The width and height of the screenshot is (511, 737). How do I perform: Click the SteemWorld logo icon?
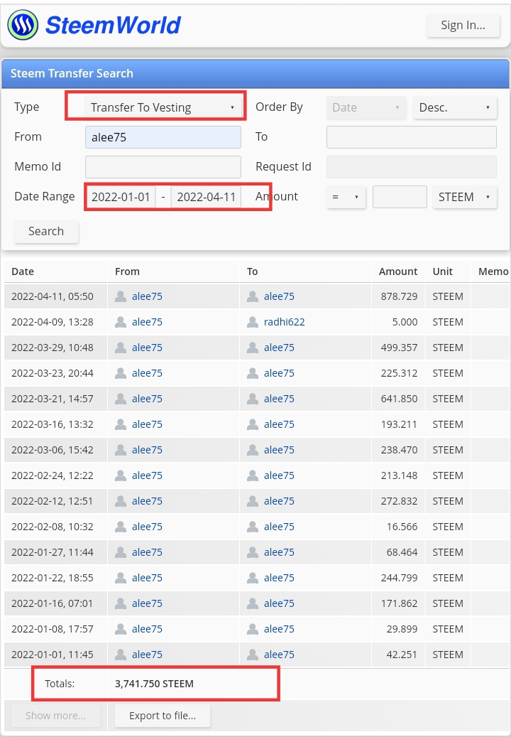point(23,25)
